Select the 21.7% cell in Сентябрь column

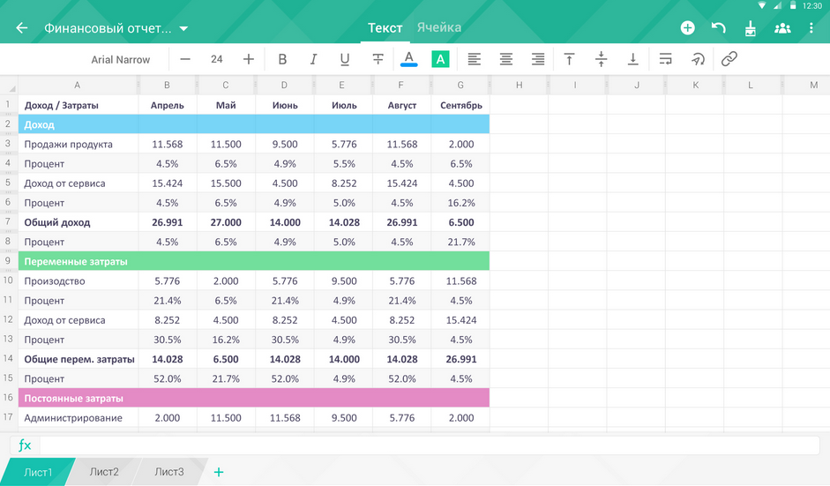461,242
